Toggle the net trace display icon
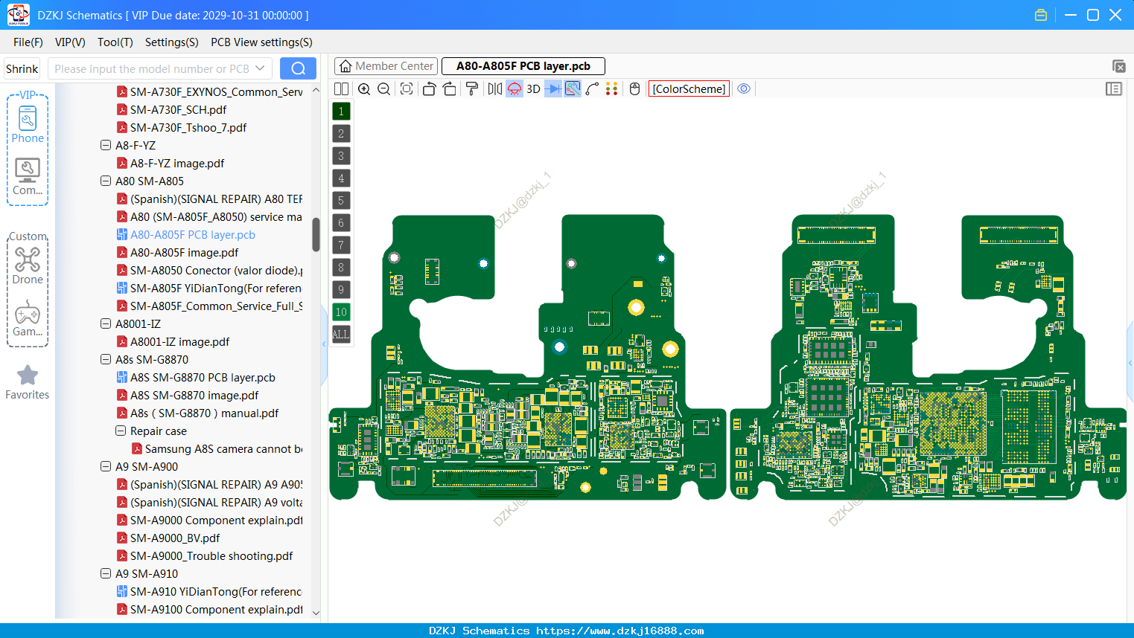1134x638 pixels. 573,89
